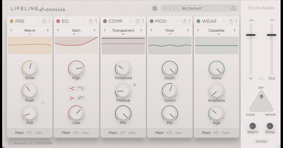Click the COMP module drag handle
This screenshot has height=148, width=283.
click(x=143, y=21)
